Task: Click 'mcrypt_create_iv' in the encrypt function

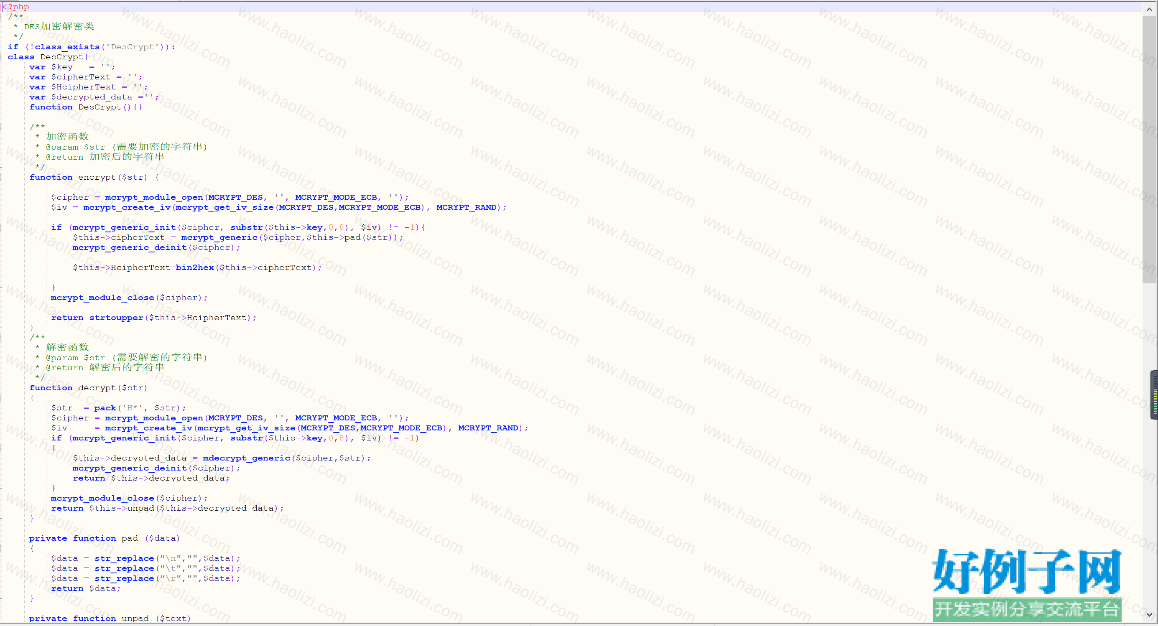Action: pyautogui.click(x=127, y=207)
